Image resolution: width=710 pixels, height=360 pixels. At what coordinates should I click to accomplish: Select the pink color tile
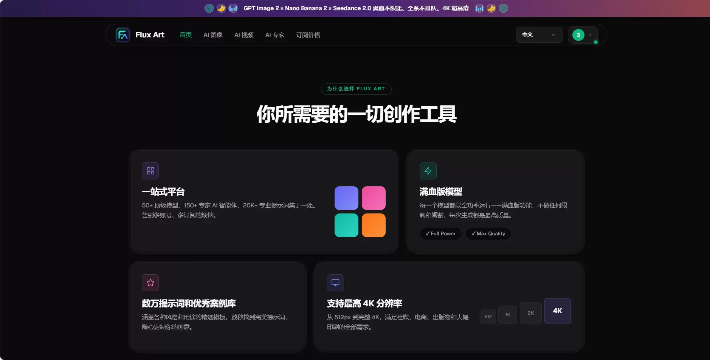pyautogui.click(x=374, y=198)
